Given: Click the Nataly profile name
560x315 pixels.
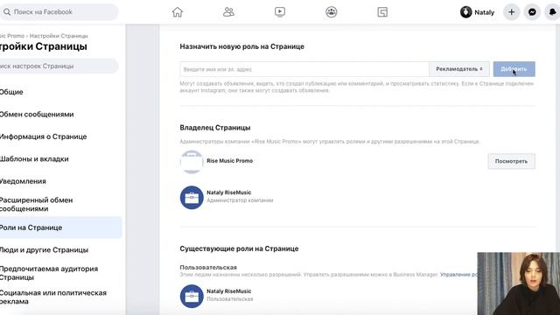Looking at the screenshot, I should click(484, 12).
